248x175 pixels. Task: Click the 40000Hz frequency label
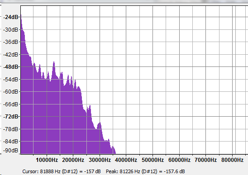point(126,160)
